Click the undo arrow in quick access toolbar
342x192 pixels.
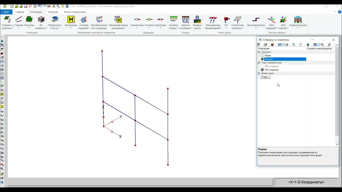coord(40,6)
